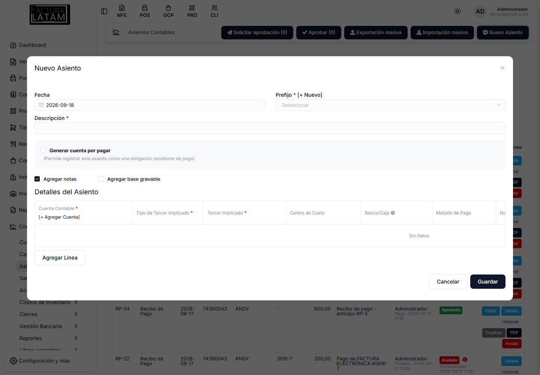Click Exportación masiva button
The height and width of the screenshot is (375, 540).
[376, 33]
